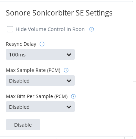Click the Max Bits Per Sample (PCM) label
The image size is (136, 139).
coord(37,96)
